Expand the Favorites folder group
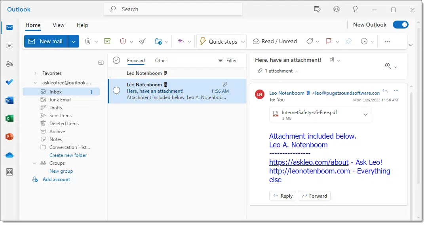Image resolution: width=426 pixels, height=225 pixels. click(35, 73)
